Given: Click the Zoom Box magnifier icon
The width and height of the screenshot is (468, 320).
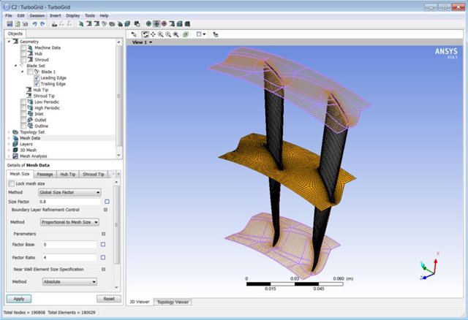Looking at the screenshot, I should click(168, 34).
